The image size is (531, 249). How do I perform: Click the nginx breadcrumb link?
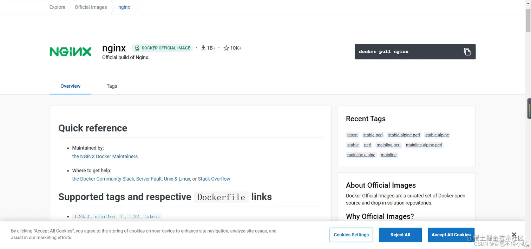pyautogui.click(x=124, y=7)
